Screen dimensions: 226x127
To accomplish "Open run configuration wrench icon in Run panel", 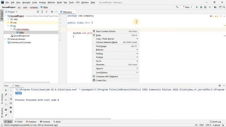I will 6,95.
